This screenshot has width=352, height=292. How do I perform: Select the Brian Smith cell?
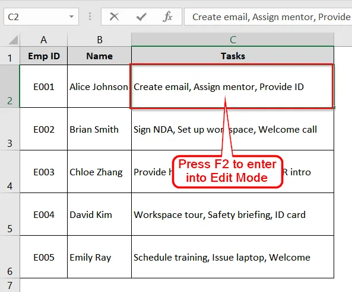(x=100, y=129)
